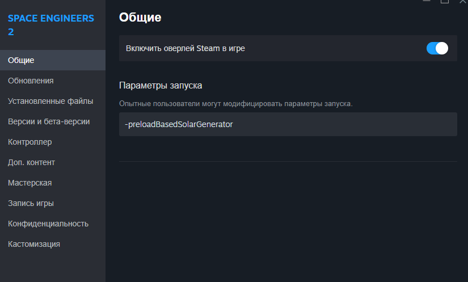Open Запись игры settings
The width and height of the screenshot is (468, 282).
(x=53, y=203)
